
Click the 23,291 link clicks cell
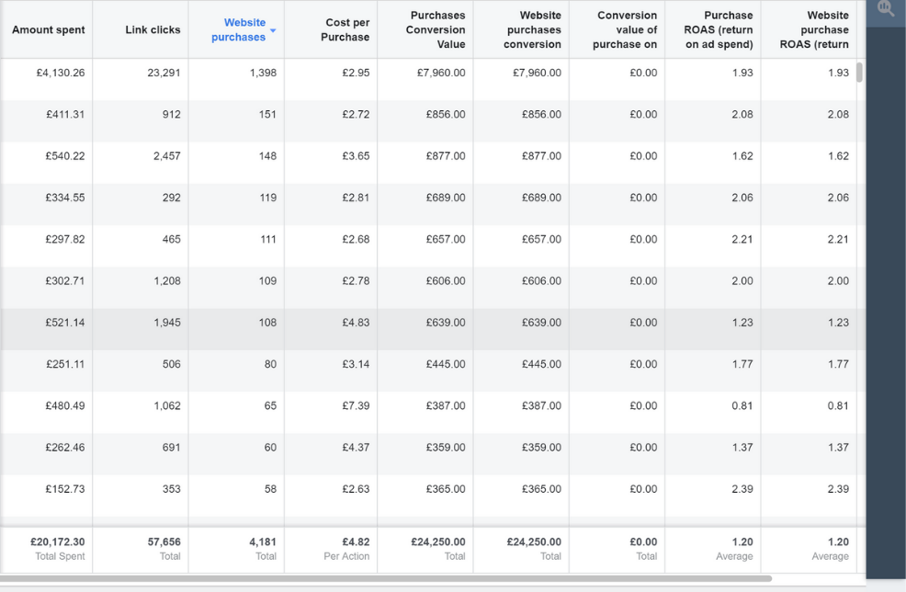tap(164, 73)
